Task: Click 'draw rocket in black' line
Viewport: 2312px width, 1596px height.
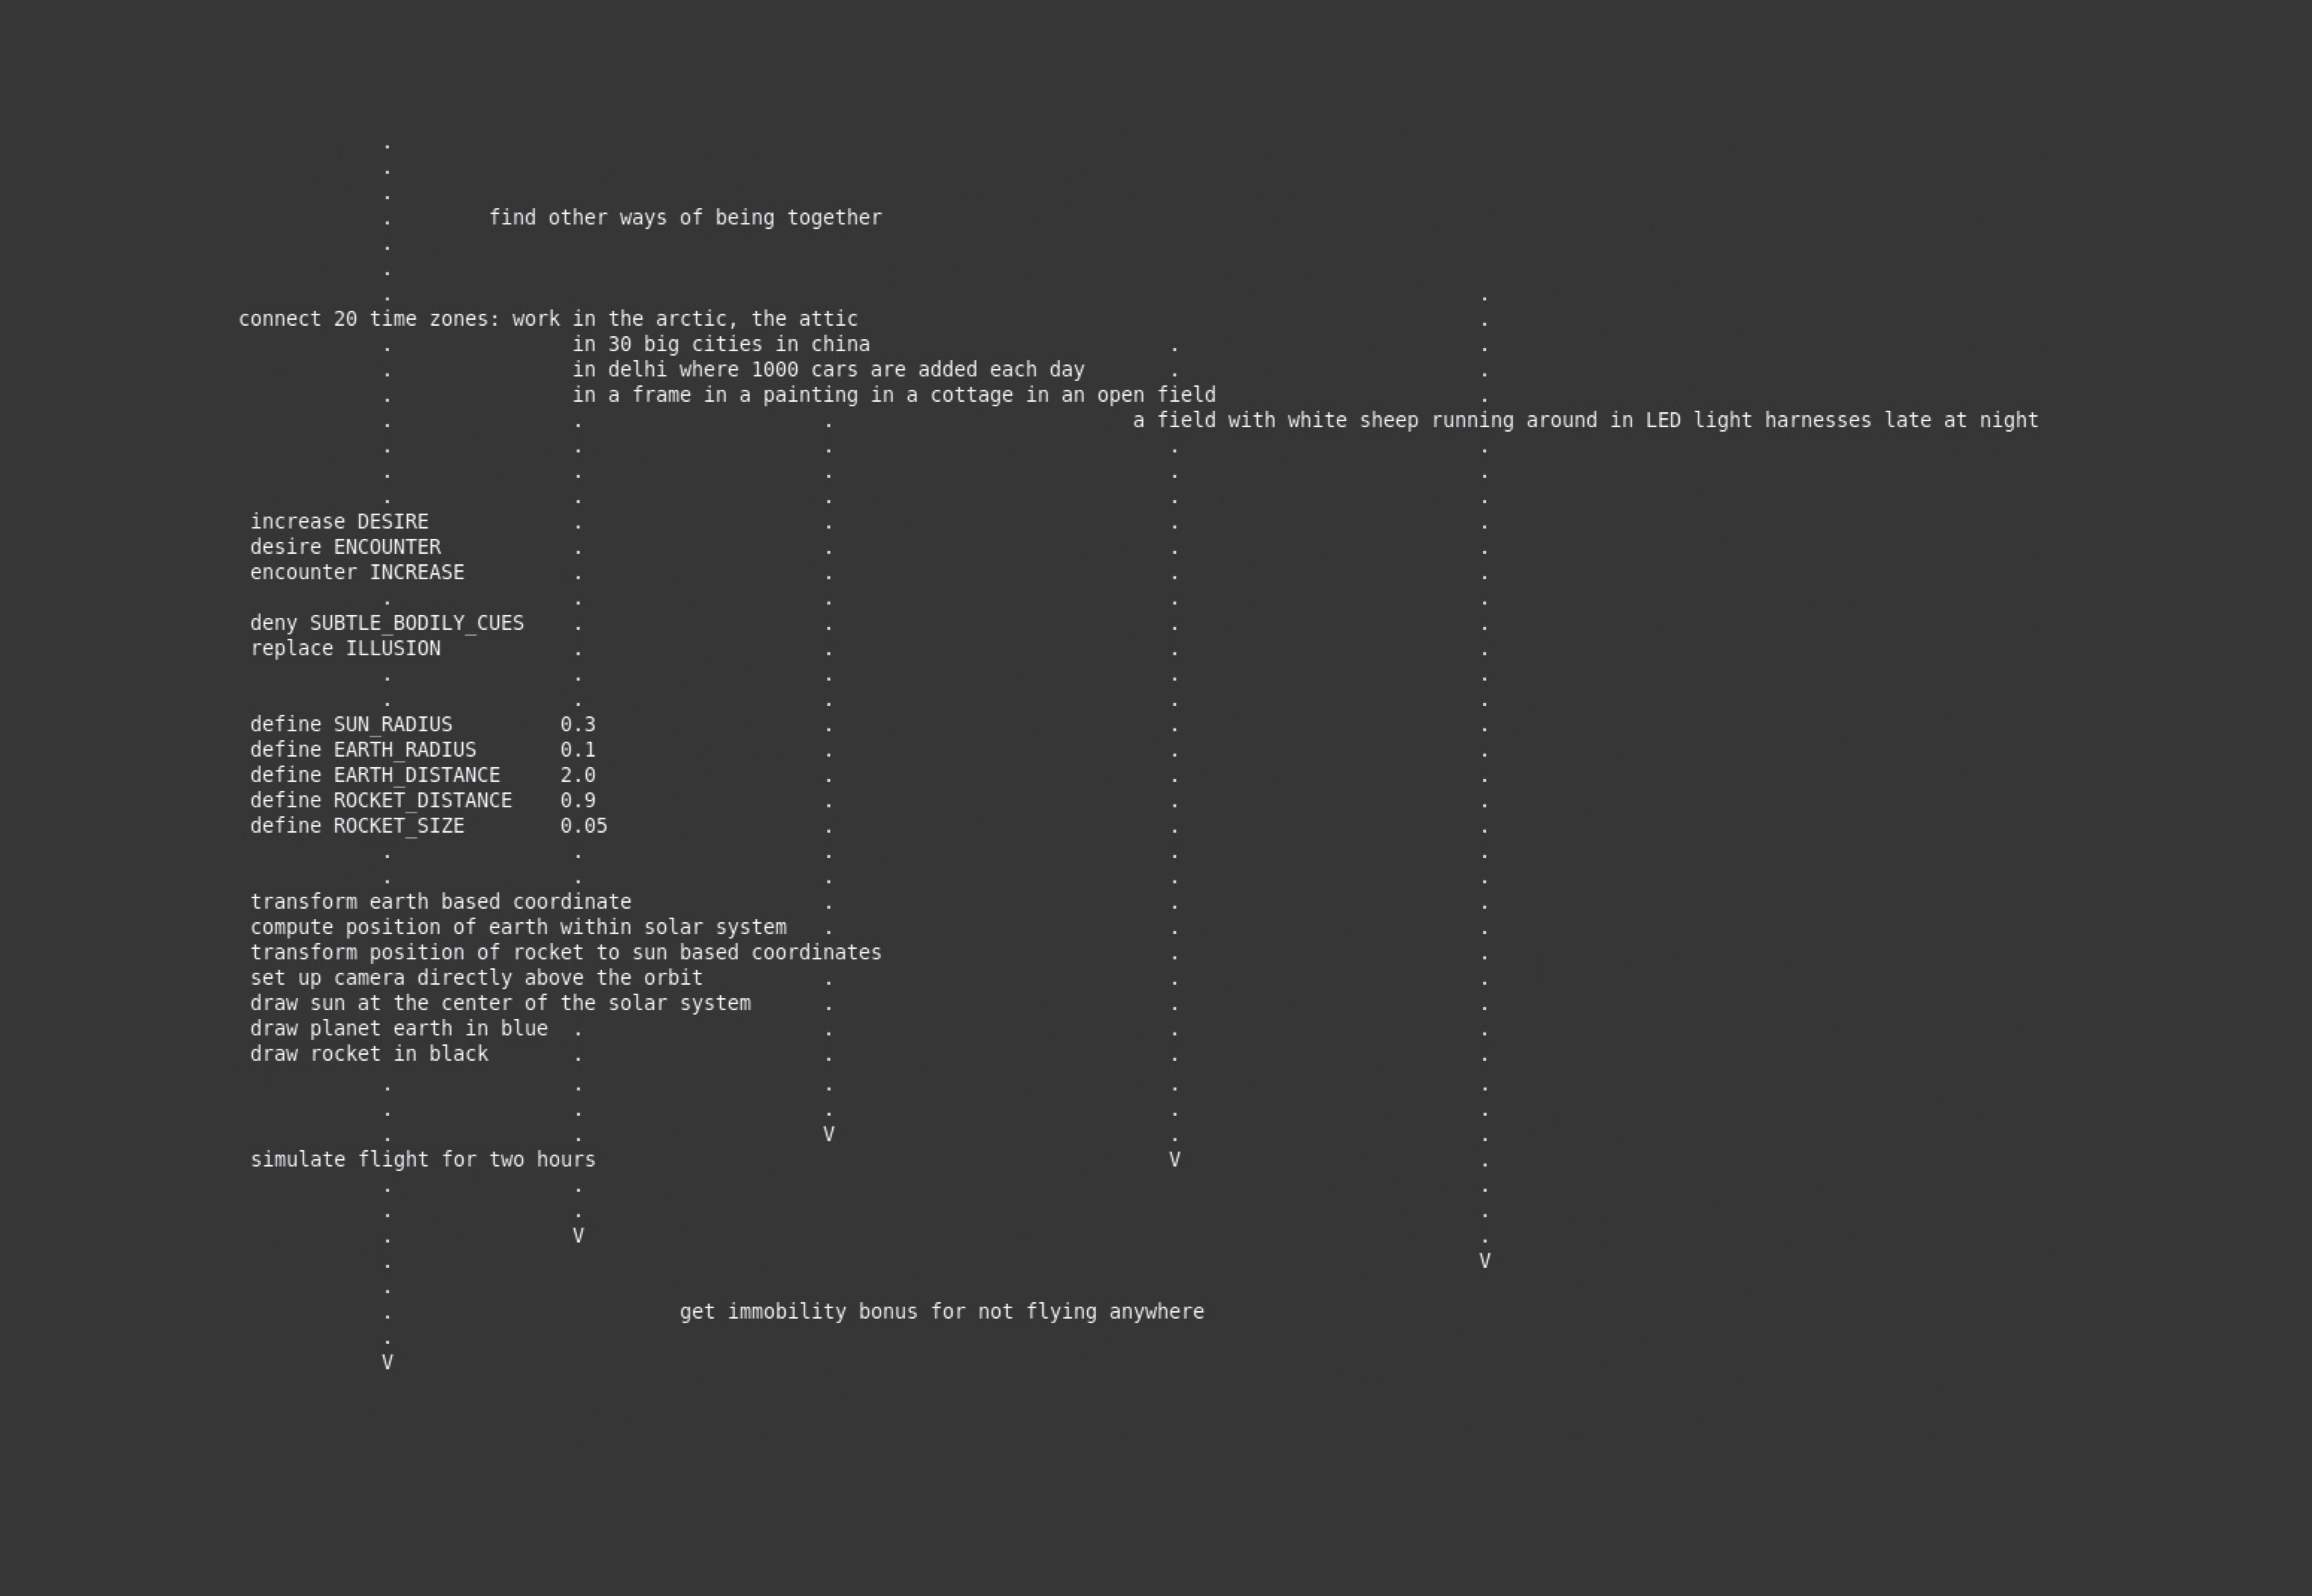Action: coord(369,1054)
